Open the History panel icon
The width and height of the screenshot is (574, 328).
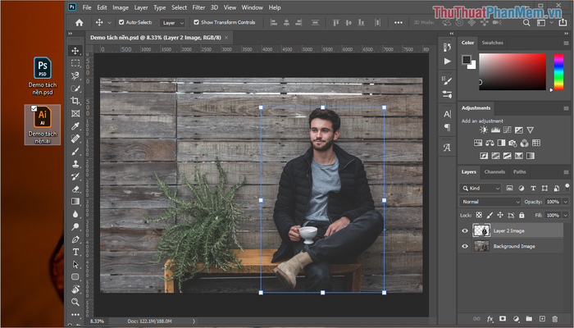coord(448,48)
